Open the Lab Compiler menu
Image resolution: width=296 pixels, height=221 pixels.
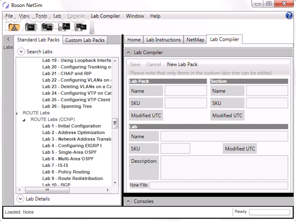click(105, 16)
